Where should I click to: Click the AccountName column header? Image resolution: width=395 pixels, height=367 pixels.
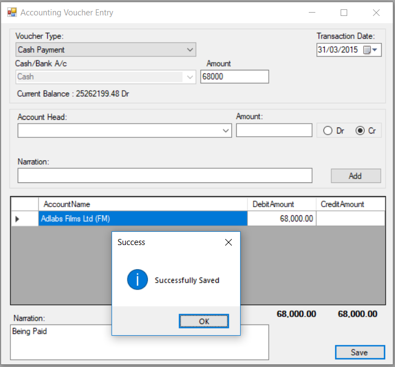143,204
